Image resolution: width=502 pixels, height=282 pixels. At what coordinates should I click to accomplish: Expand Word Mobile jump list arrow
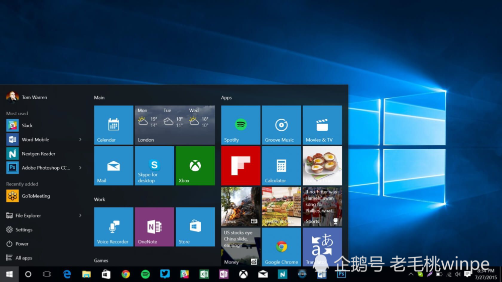80,140
